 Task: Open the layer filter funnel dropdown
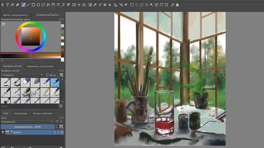59,122
